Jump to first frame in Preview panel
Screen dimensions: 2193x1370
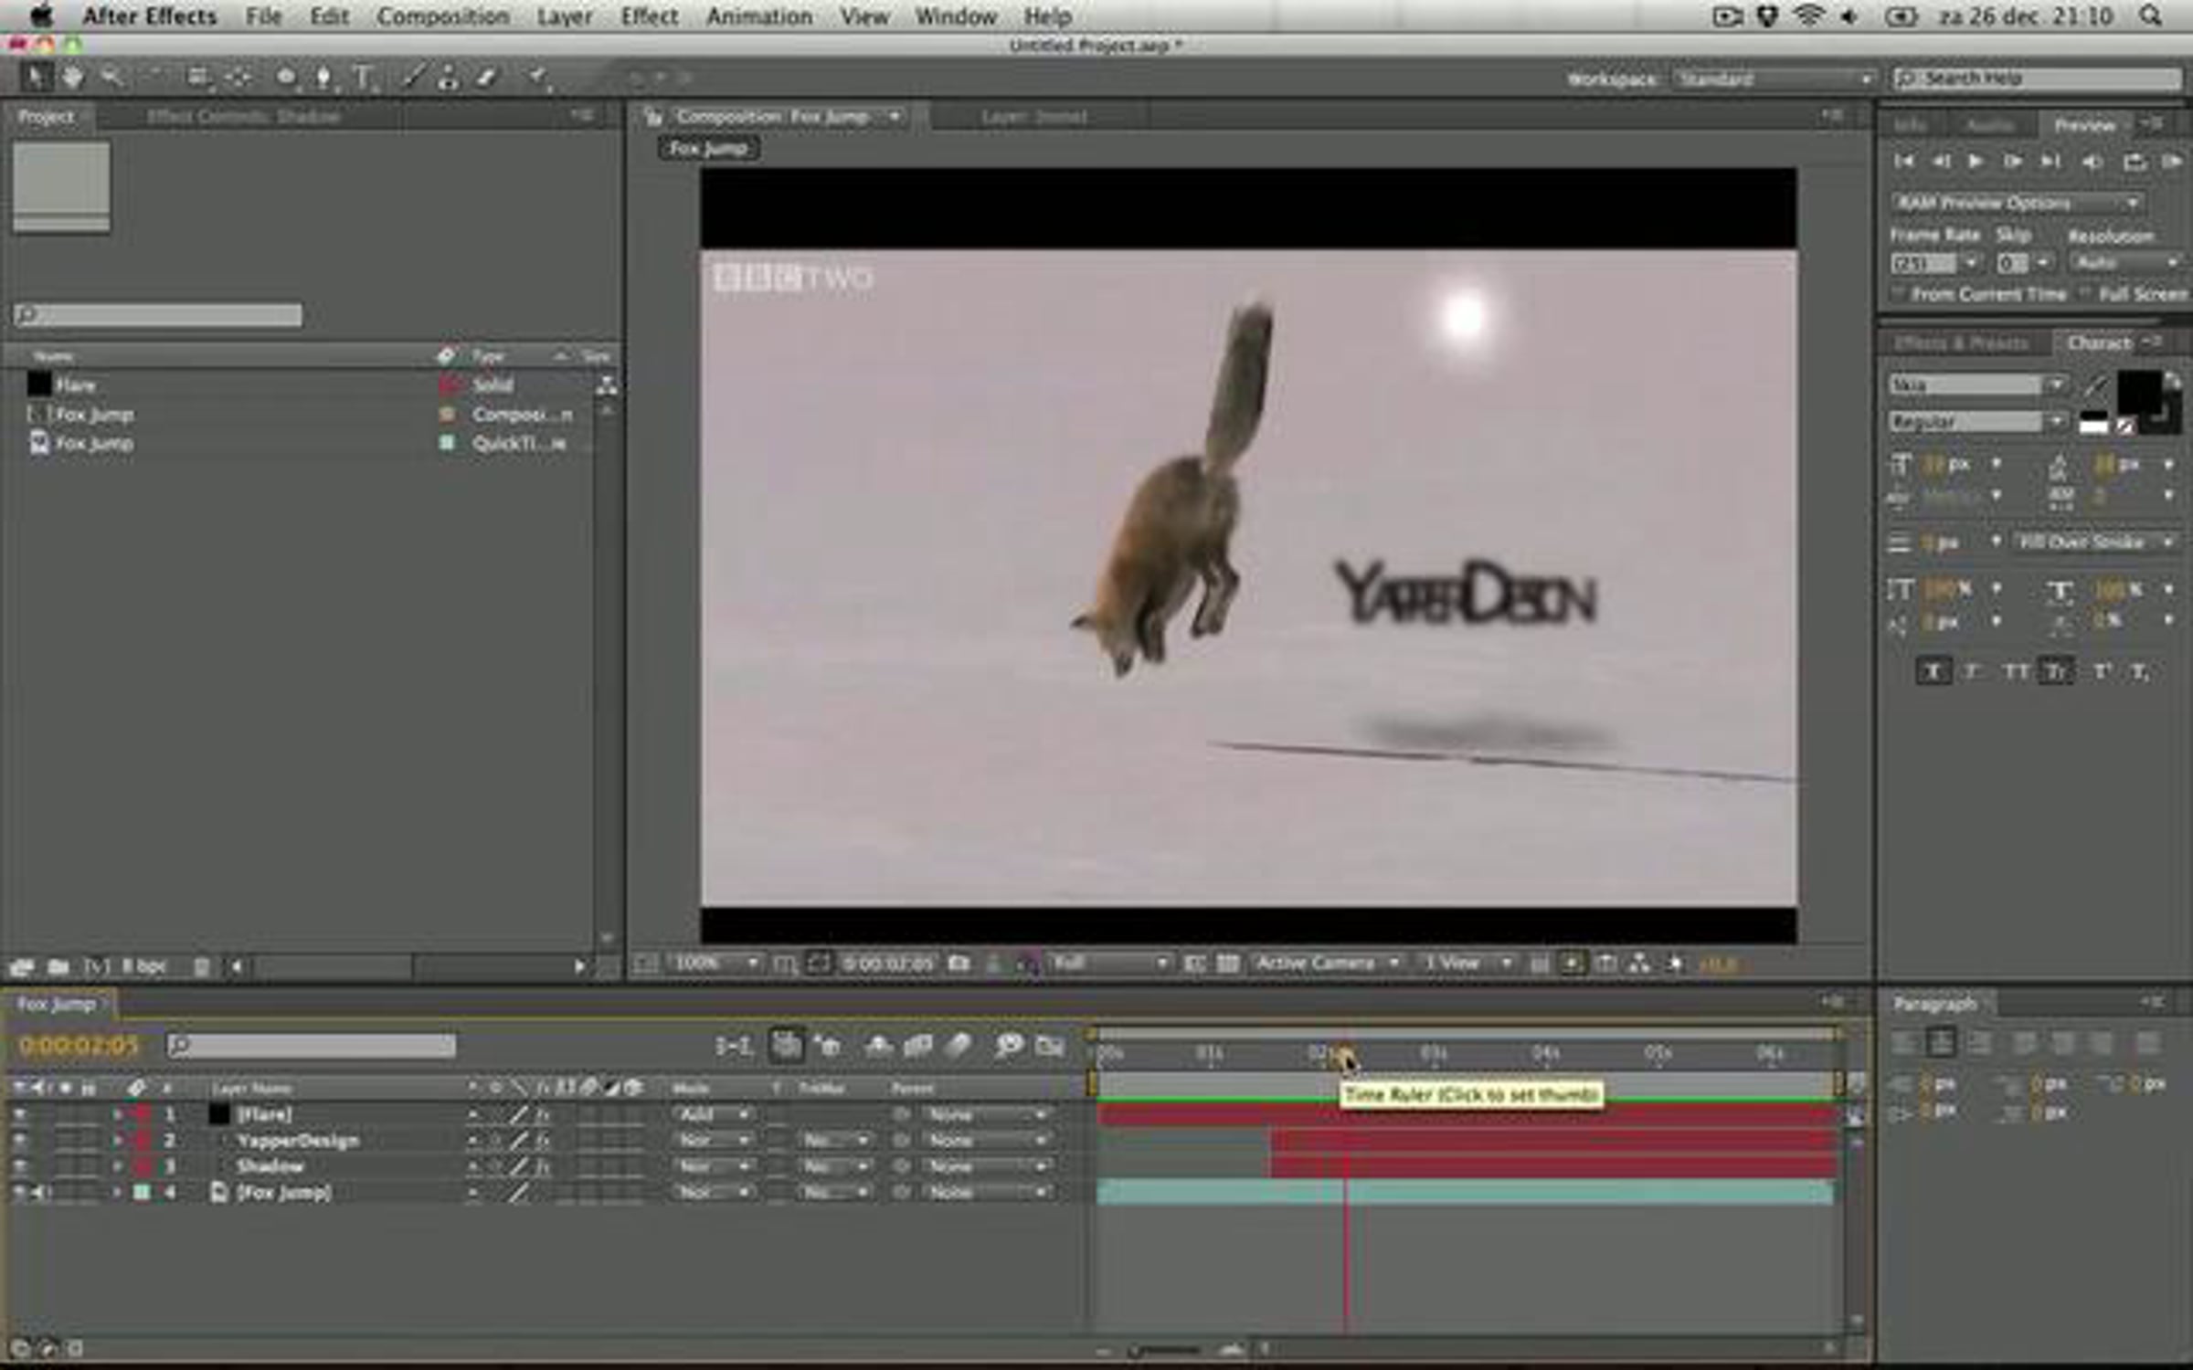(1904, 162)
